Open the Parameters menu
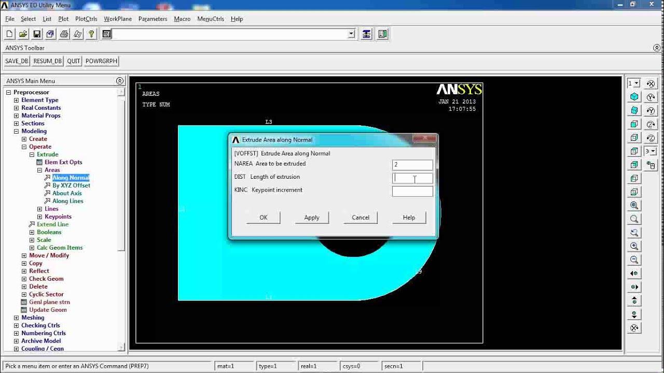This screenshot has width=664, height=373. click(153, 19)
